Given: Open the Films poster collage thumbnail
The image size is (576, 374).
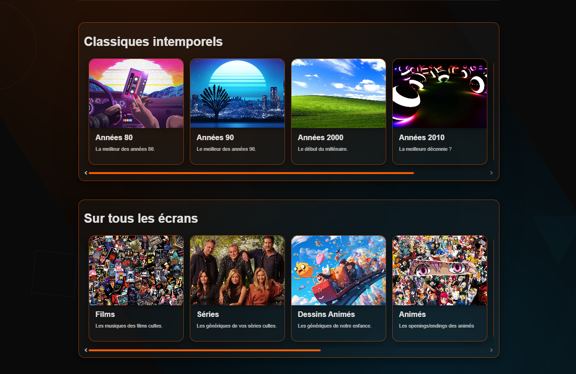Looking at the screenshot, I should point(136,271).
